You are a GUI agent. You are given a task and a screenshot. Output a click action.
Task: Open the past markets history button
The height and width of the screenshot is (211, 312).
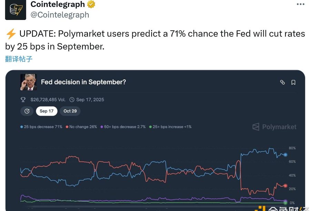[27, 111]
